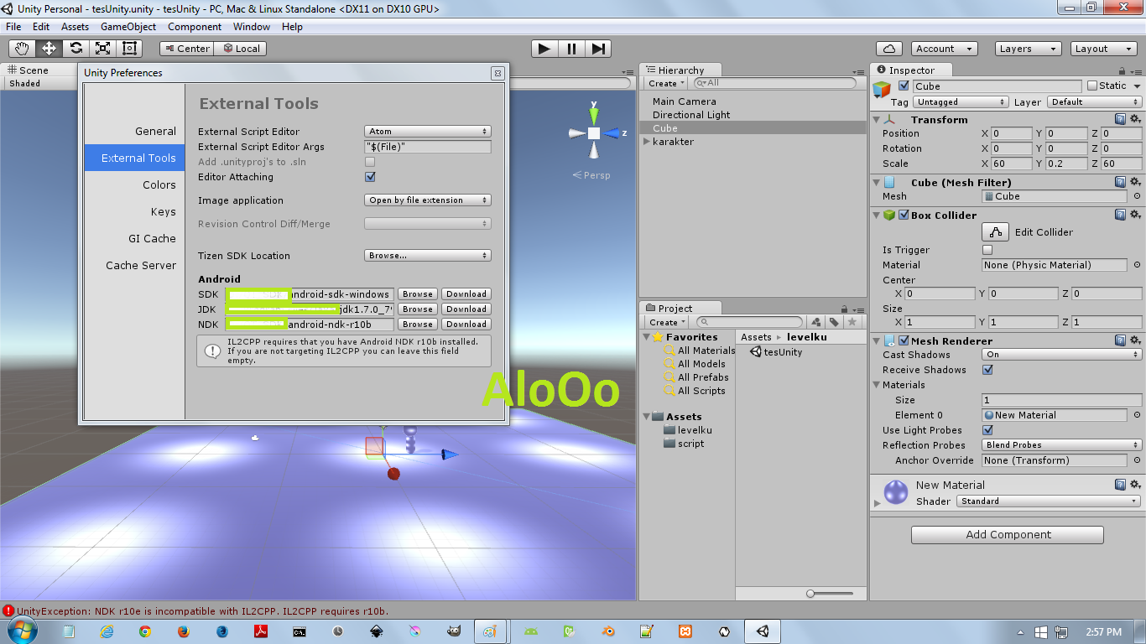
Task: Activate the Move tool
Action: click(x=48, y=48)
